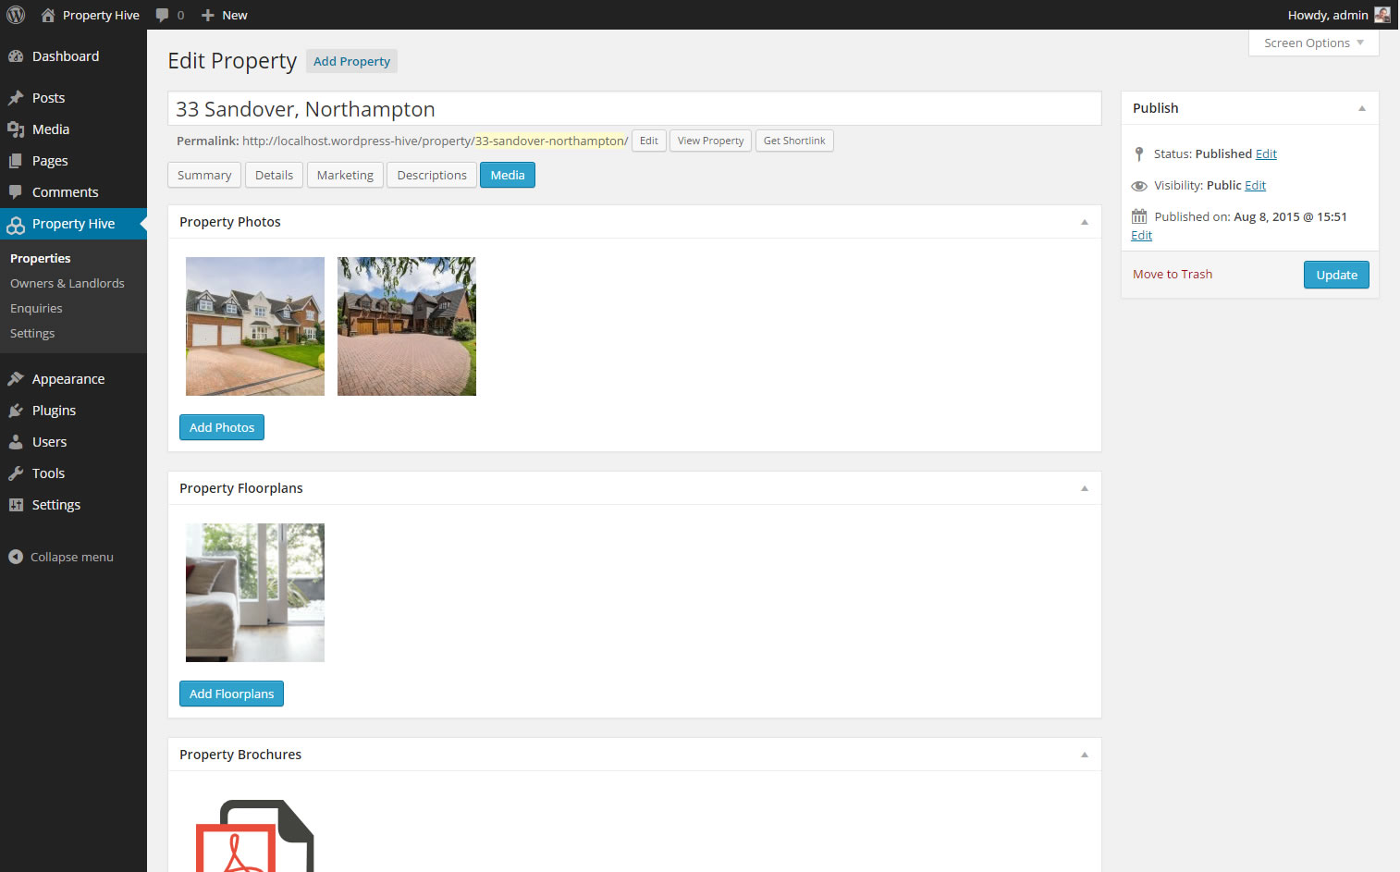
Task: Click the Add Property button
Action: (x=351, y=61)
